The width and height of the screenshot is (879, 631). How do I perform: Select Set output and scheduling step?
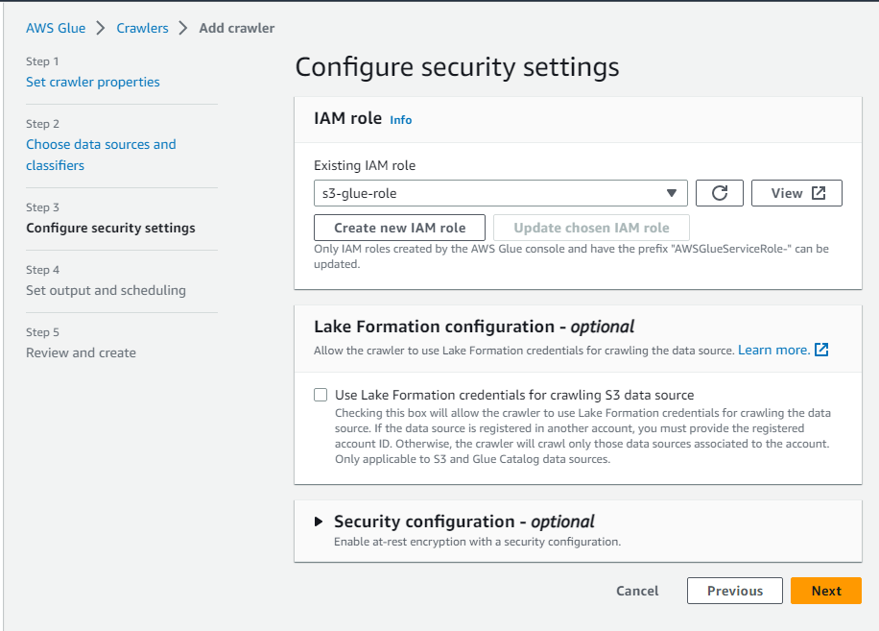coord(106,290)
